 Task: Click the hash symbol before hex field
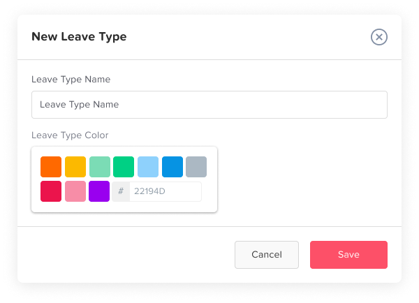[x=121, y=191]
